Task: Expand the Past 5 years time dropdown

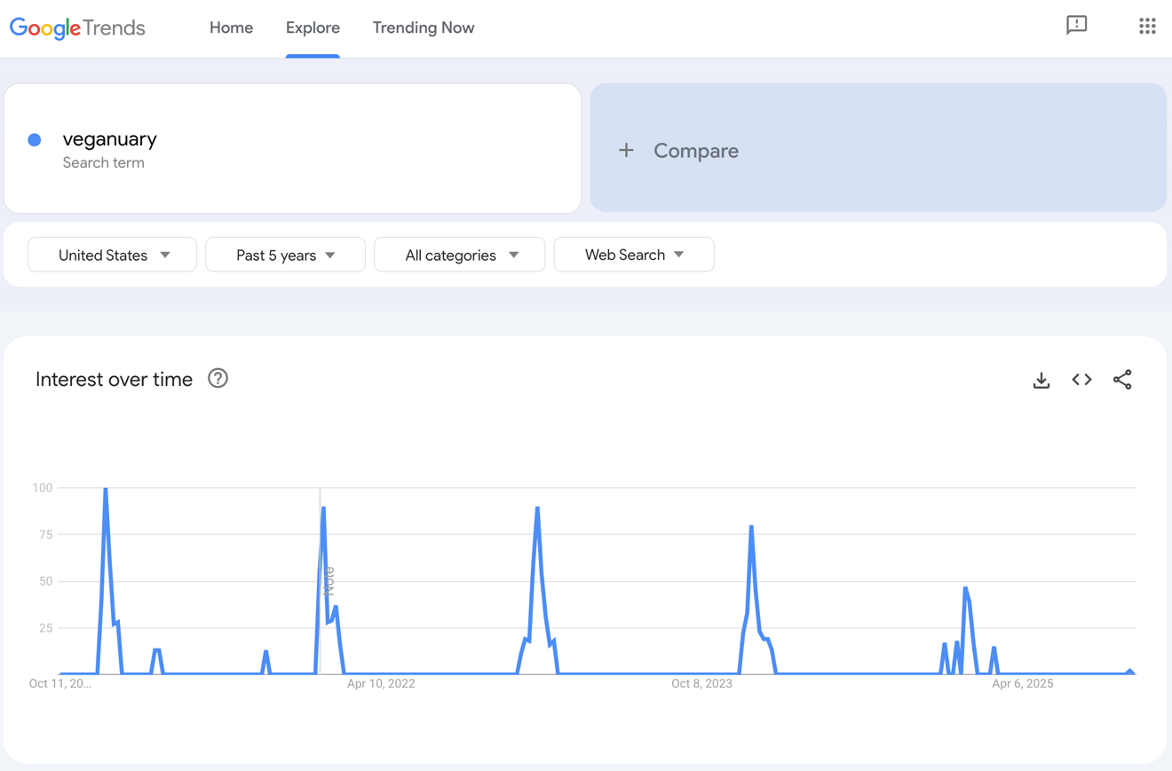Action: [285, 255]
